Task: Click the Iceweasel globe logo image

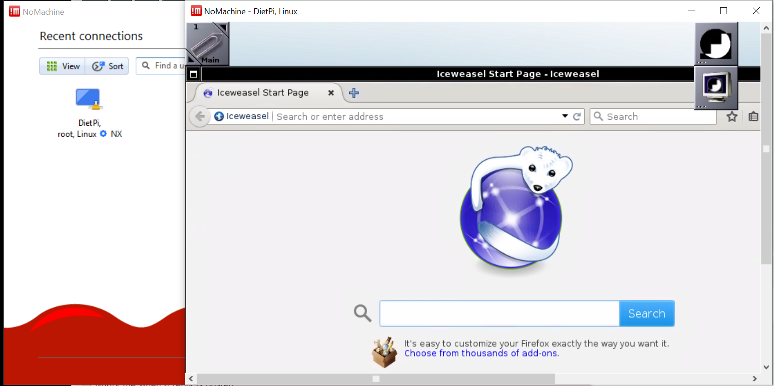Action: coord(515,208)
